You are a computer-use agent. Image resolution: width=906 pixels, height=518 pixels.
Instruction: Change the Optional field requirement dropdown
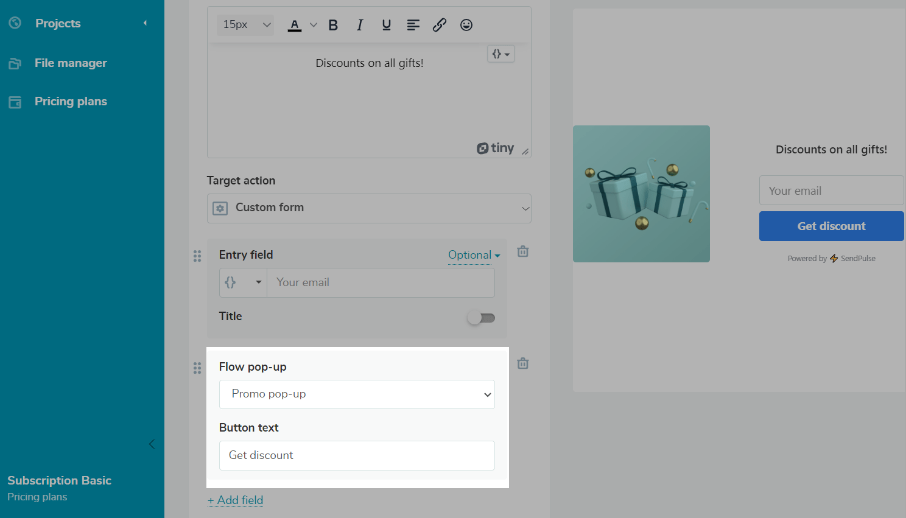pyautogui.click(x=474, y=255)
